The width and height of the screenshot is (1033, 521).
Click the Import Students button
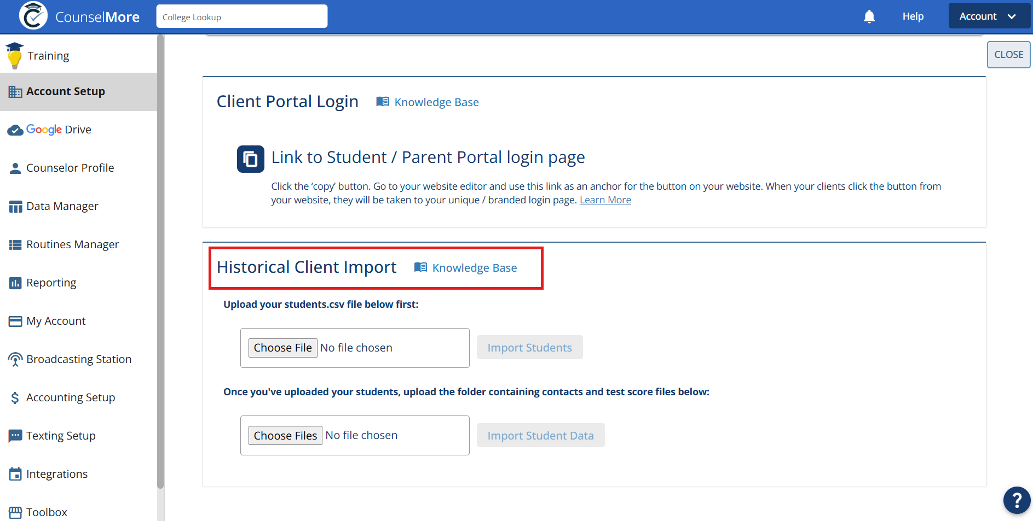point(529,347)
